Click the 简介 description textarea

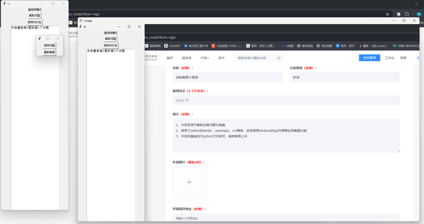286,136
